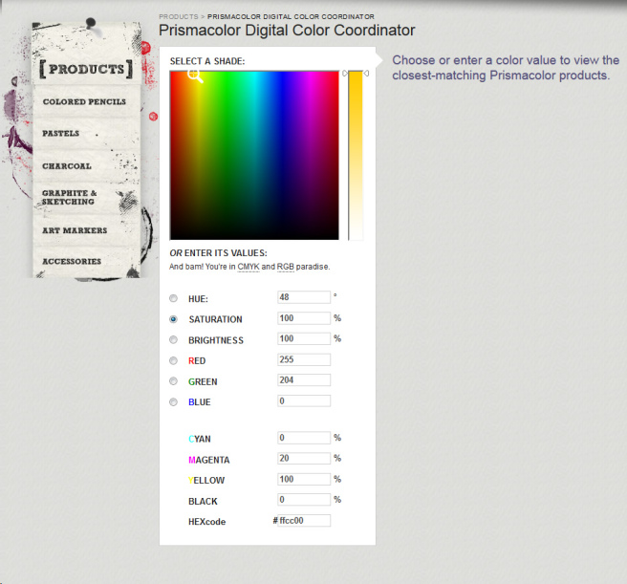Click the page title Prismacolor Digital Color Coordinator
Image resolution: width=627 pixels, height=584 pixels.
(287, 31)
